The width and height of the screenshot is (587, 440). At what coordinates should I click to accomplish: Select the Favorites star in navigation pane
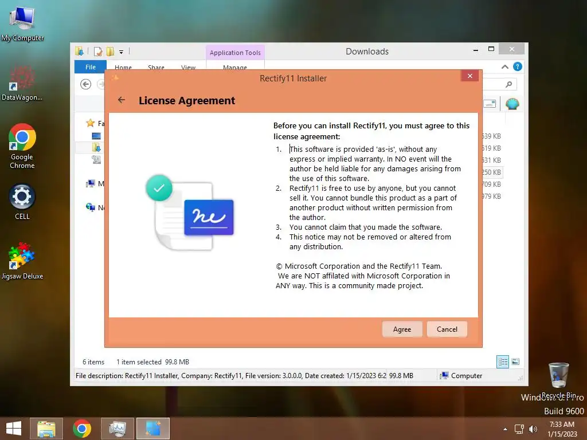point(90,123)
